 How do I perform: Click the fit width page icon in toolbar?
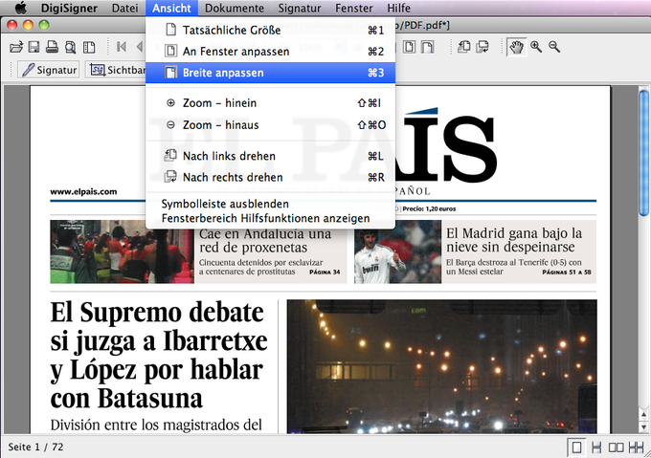427,47
